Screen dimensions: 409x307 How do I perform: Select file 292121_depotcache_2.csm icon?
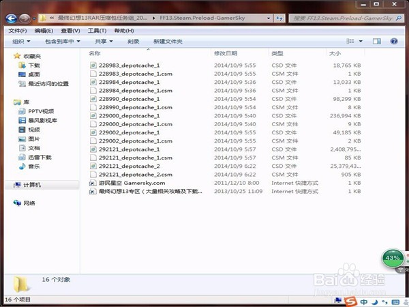point(93,175)
